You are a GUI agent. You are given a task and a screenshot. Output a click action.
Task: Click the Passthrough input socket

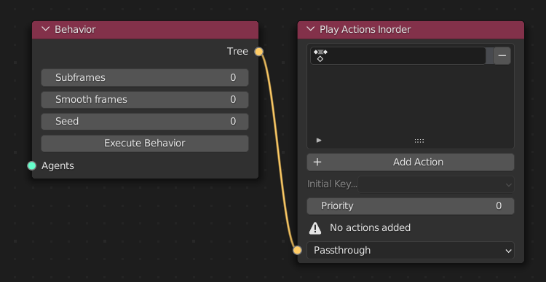(297, 250)
